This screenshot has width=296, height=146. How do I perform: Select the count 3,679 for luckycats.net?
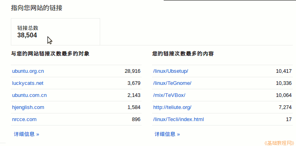(134, 83)
